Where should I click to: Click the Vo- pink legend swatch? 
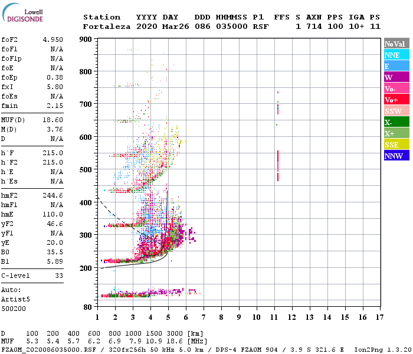coord(396,88)
